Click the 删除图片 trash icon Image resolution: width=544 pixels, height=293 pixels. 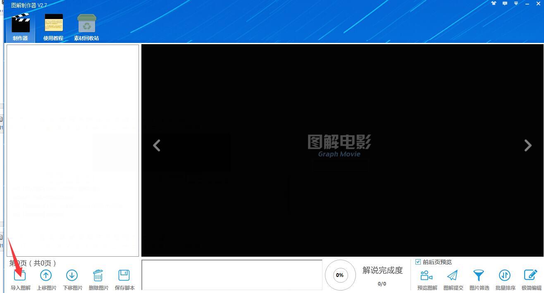click(98, 275)
